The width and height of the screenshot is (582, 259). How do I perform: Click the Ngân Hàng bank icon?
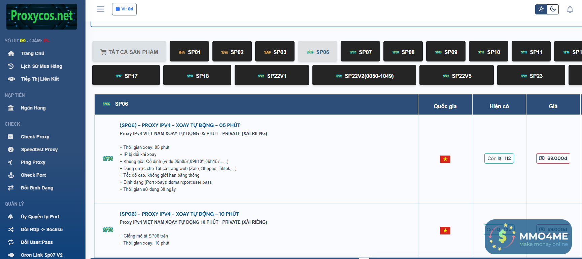coord(11,108)
